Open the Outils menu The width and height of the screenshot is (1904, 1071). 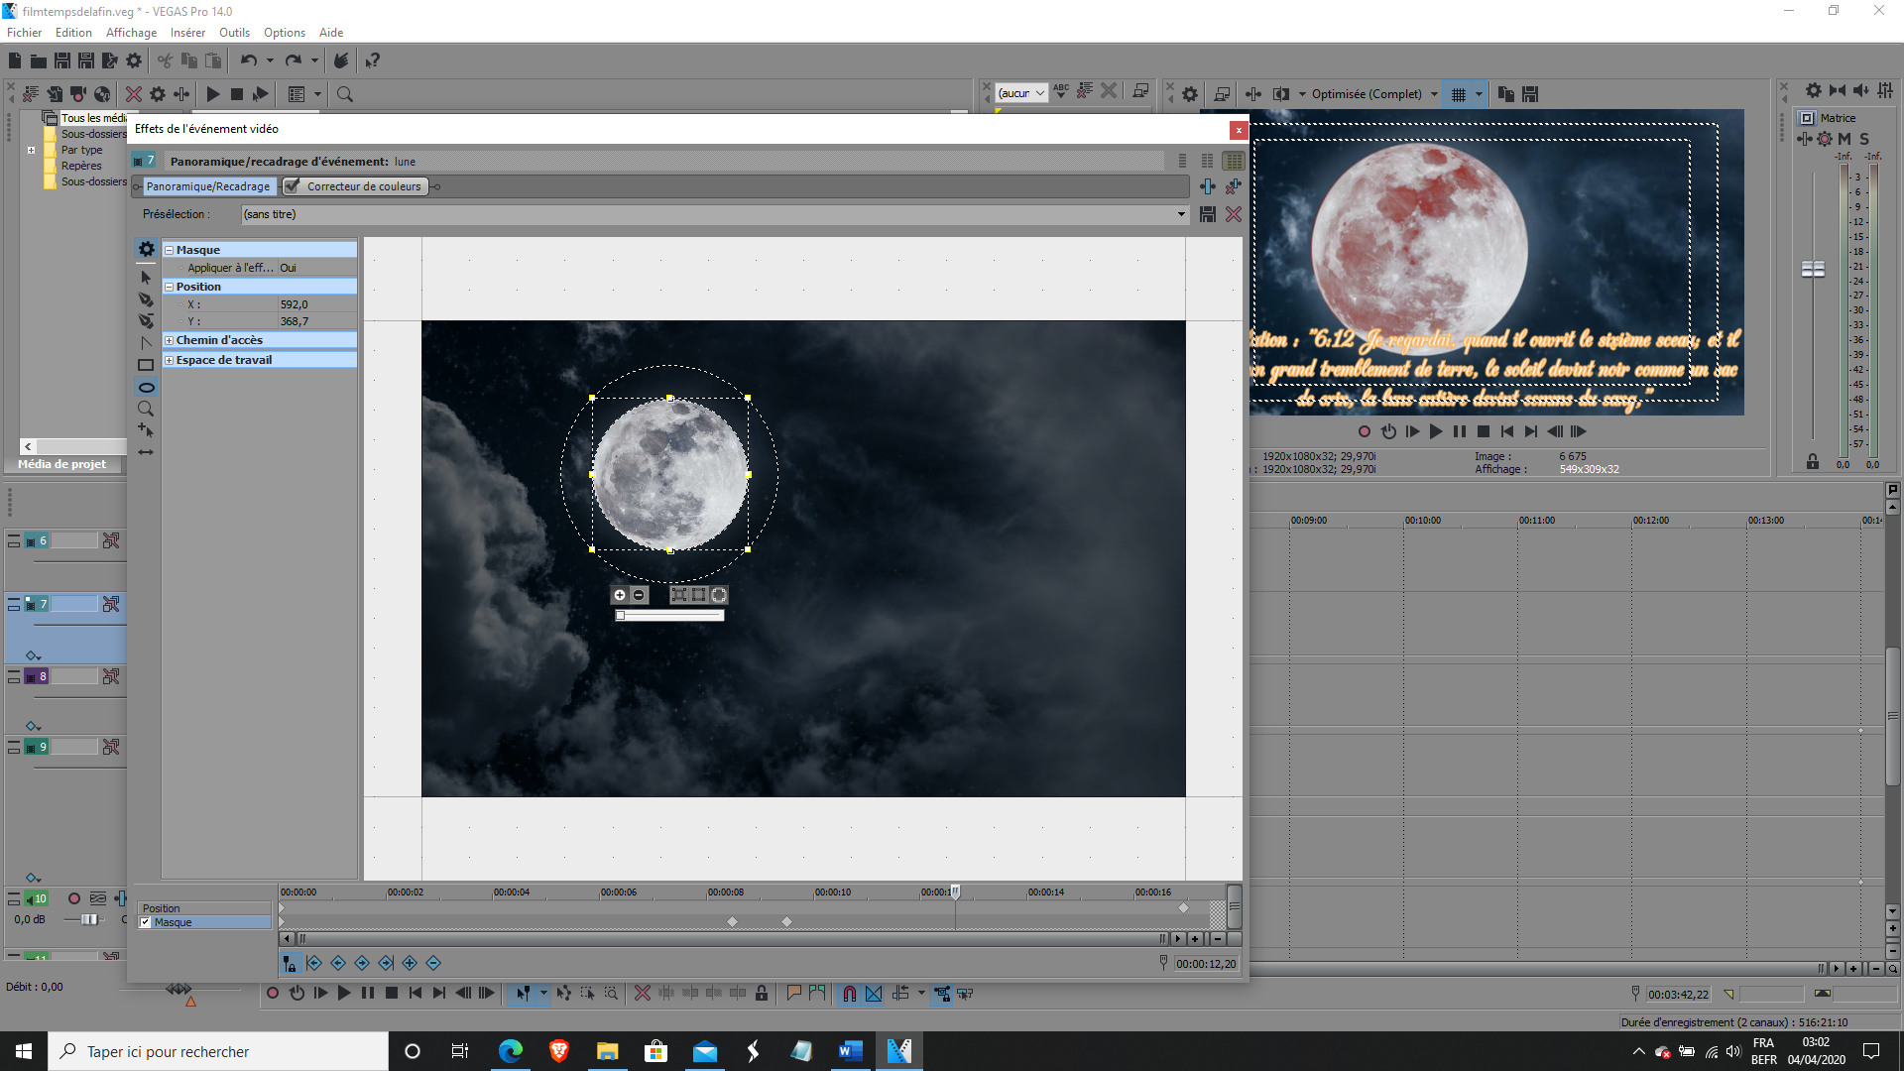pyautogui.click(x=234, y=33)
